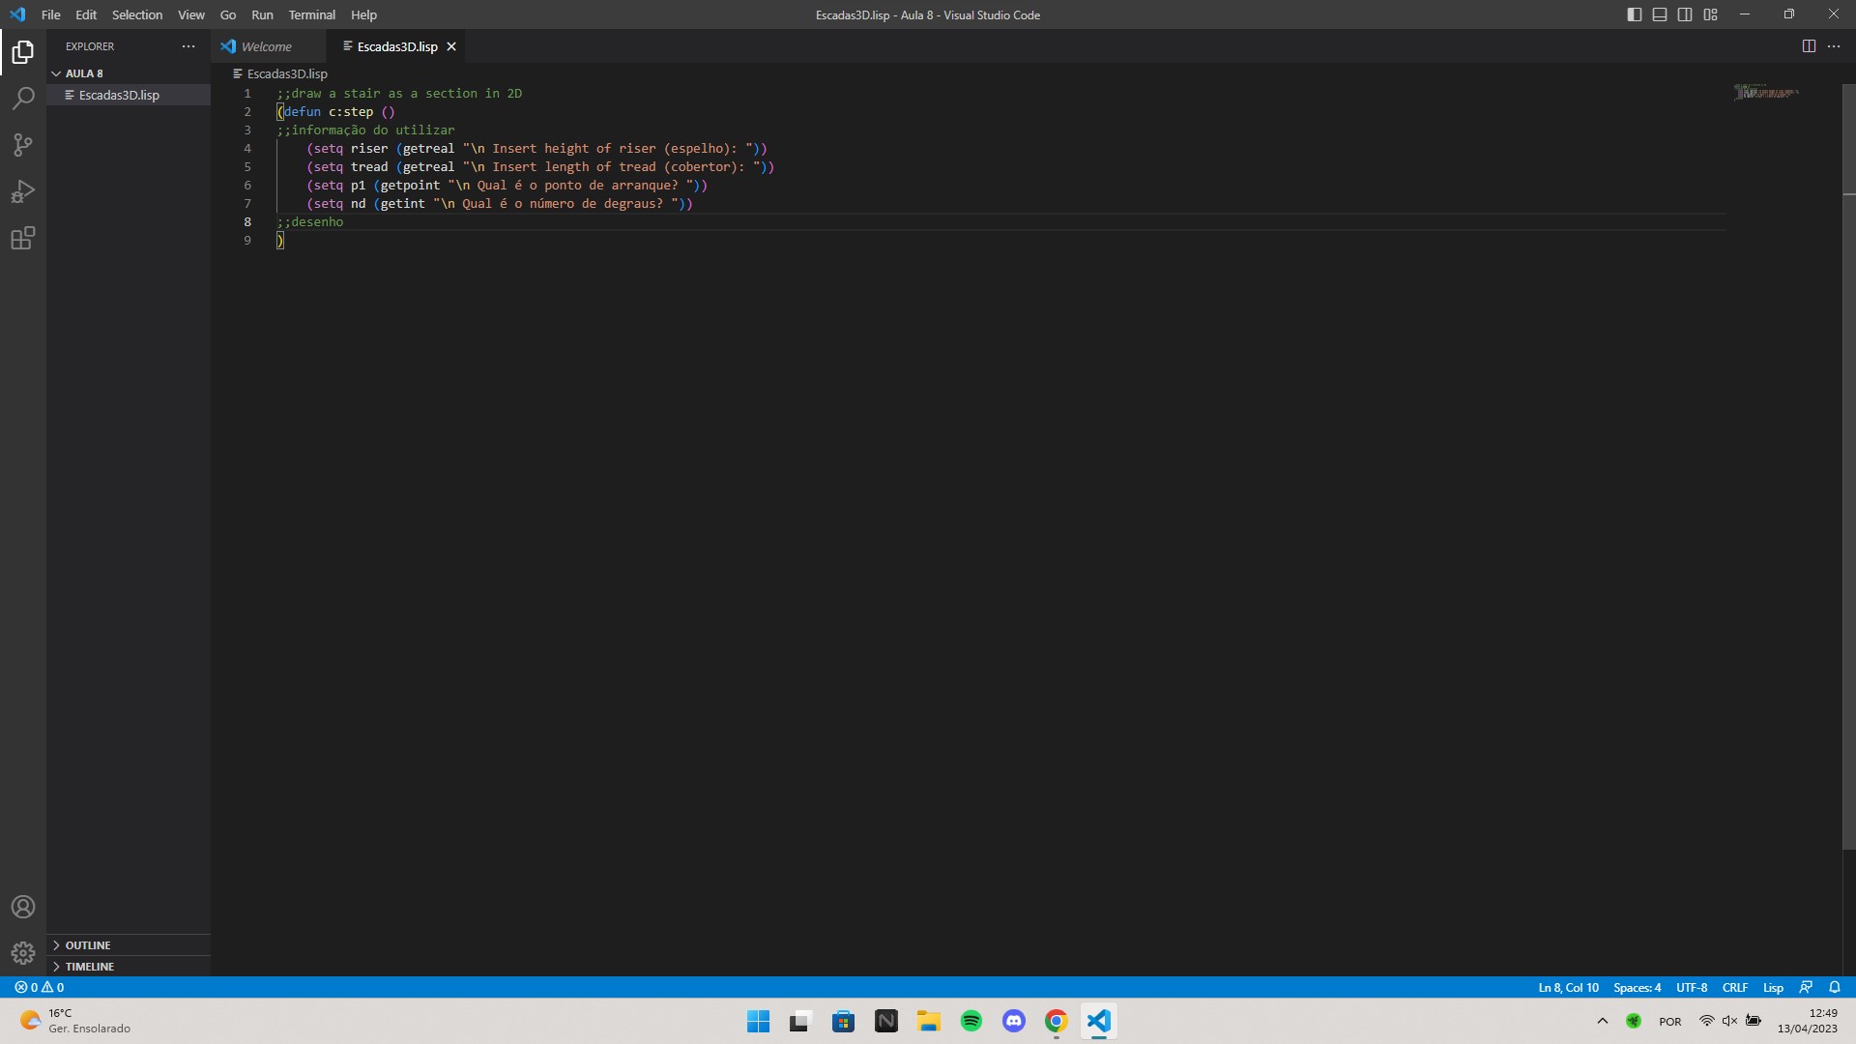Screen dimensions: 1856x1044
Task: Click the feedback icon in status bar
Action: (1806, 987)
